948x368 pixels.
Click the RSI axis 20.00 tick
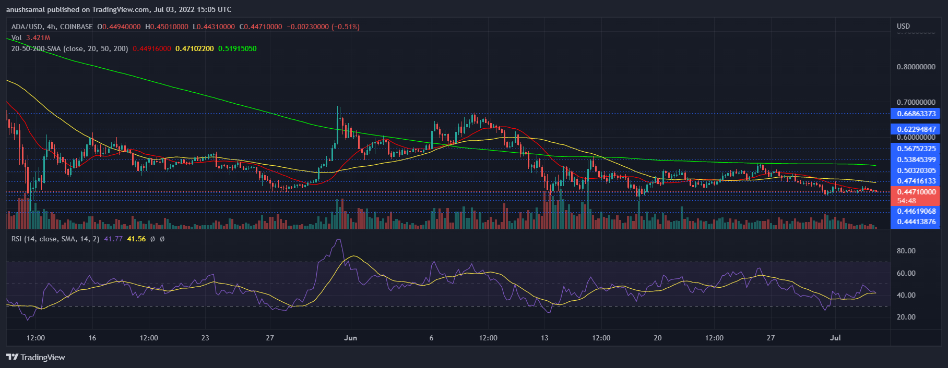tap(906, 317)
